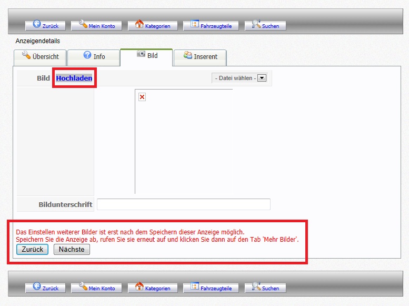Click the back arrow icon in top toolbar
Screen dimensions: 409x306
pyautogui.click(x=37, y=24)
